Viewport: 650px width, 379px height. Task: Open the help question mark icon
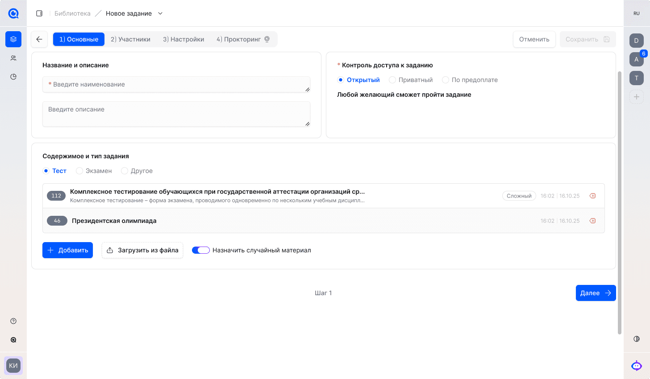pyautogui.click(x=13, y=321)
